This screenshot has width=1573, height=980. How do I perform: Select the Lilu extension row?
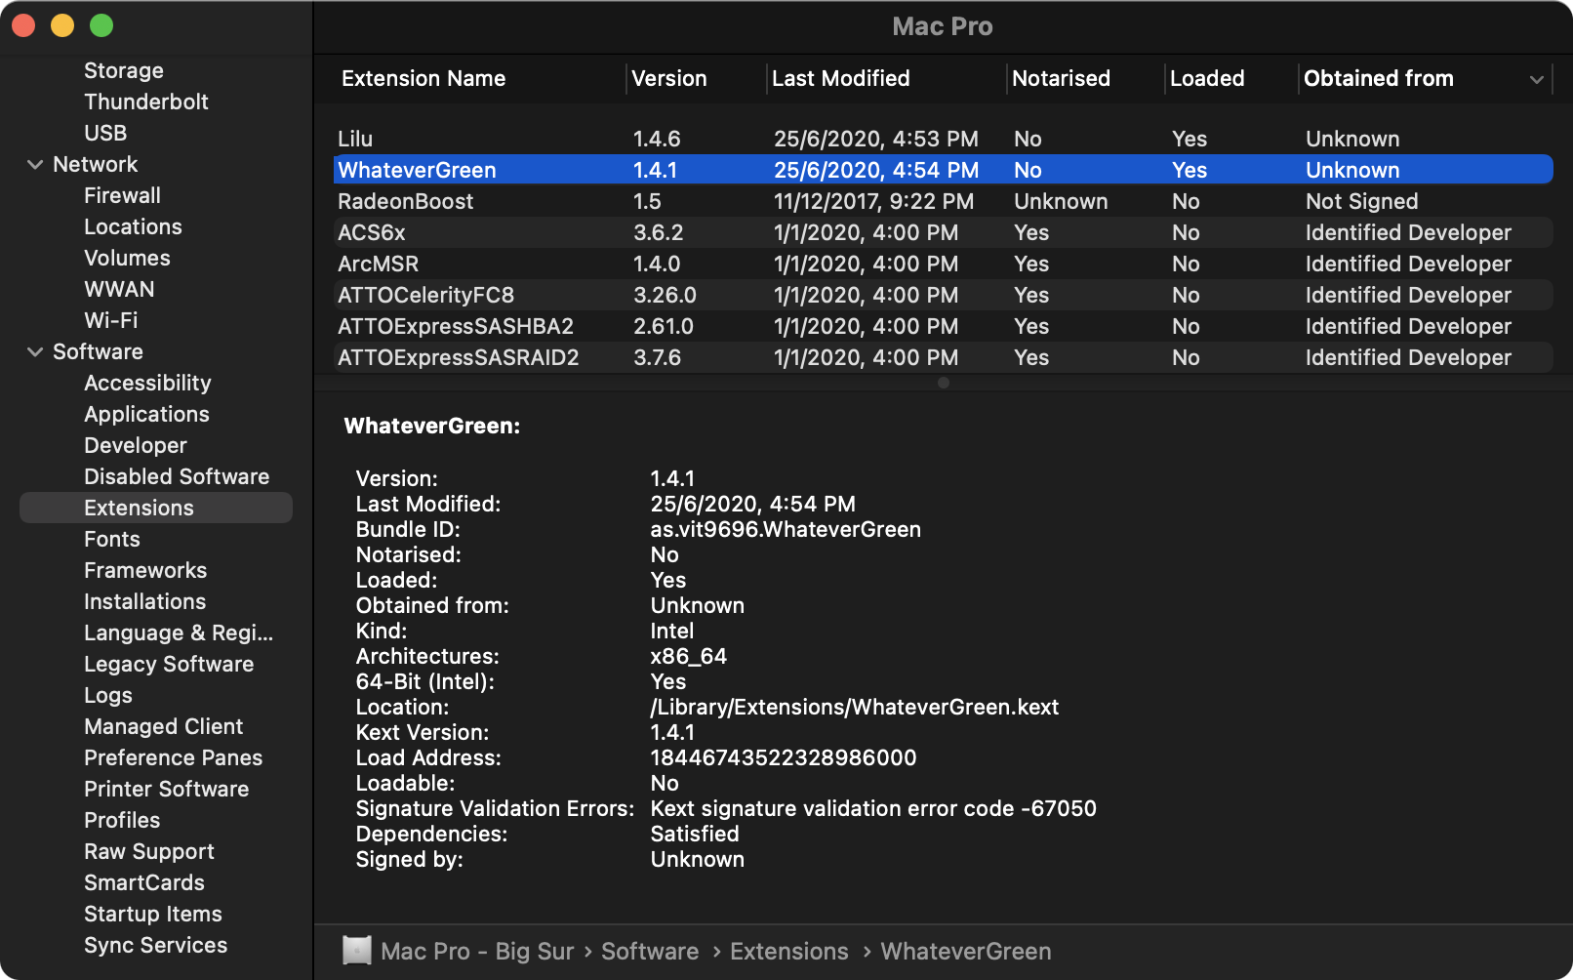(943, 139)
